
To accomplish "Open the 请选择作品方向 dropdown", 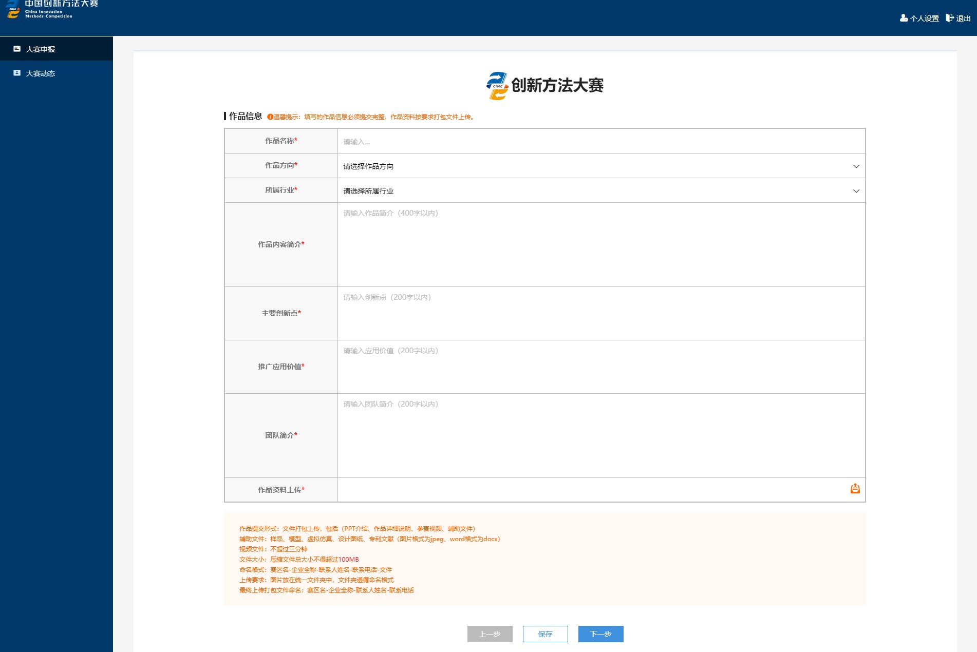I will click(601, 166).
